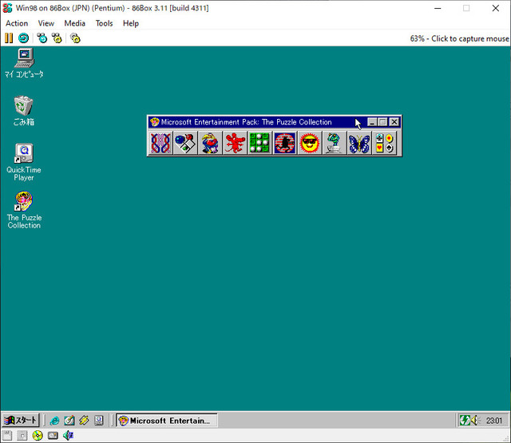Start Color Collision via the sunglasses sun icon
Image resolution: width=511 pixels, height=443 pixels.
point(309,143)
